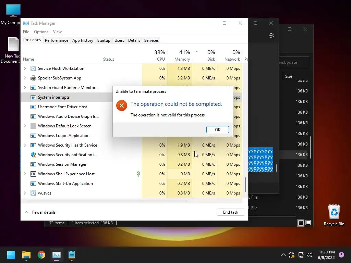Collapse with Fewer details
This screenshot has width=351, height=263.
(40, 212)
